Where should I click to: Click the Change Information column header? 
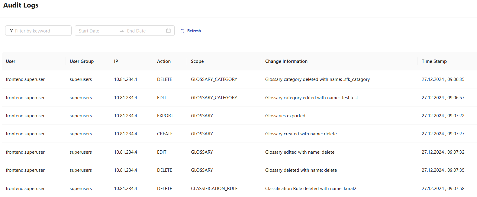pos(286,61)
